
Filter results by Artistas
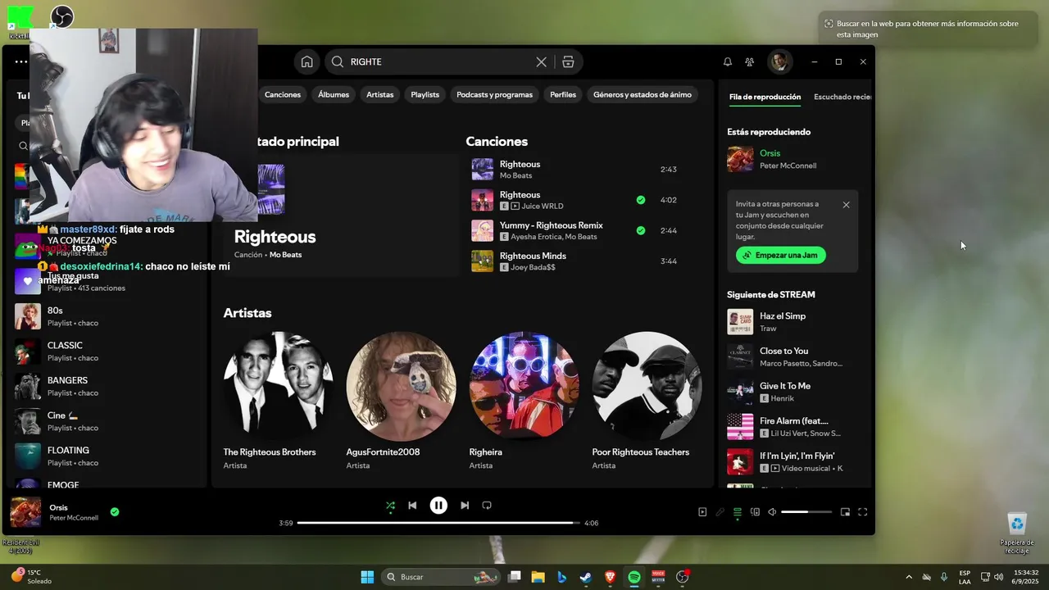[380, 95]
